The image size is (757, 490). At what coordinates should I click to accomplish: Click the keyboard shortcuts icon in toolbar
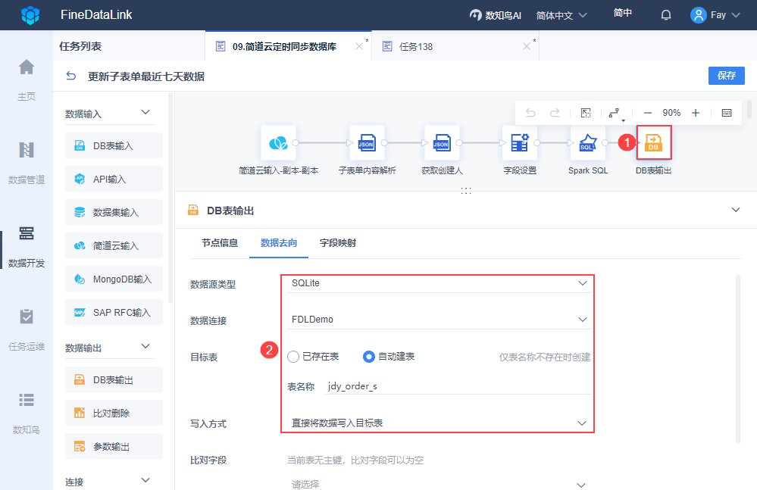[727, 113]
